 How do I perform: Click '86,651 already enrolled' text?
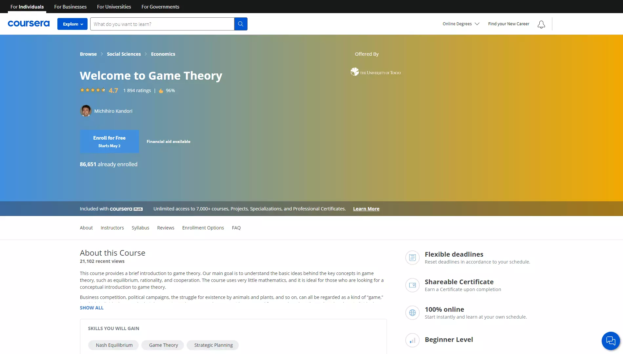pyautogui.click(x=109, y=164)
